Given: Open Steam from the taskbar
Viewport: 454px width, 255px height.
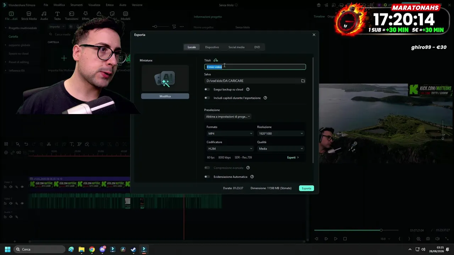Looking at the screenshot, I should point(133,249).
